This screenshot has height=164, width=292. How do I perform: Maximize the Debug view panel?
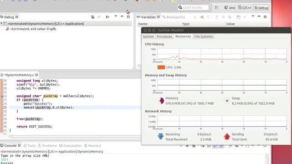(128, 17)
